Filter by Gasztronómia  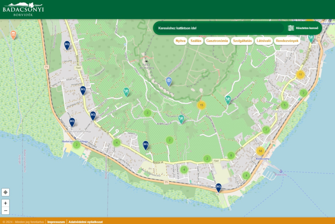[217, 41]
